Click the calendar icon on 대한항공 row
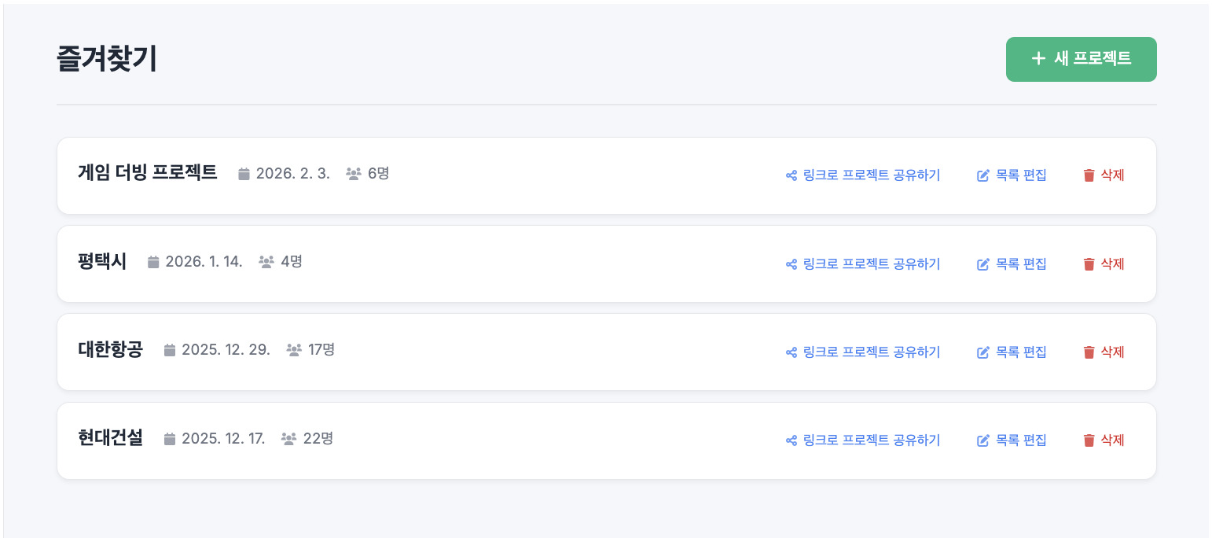This screenshot has height=538, width=1212. [170, 350]
